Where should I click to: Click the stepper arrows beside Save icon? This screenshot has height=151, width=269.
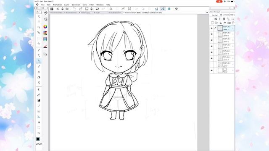pyautogui.click(x=92, y=9)
